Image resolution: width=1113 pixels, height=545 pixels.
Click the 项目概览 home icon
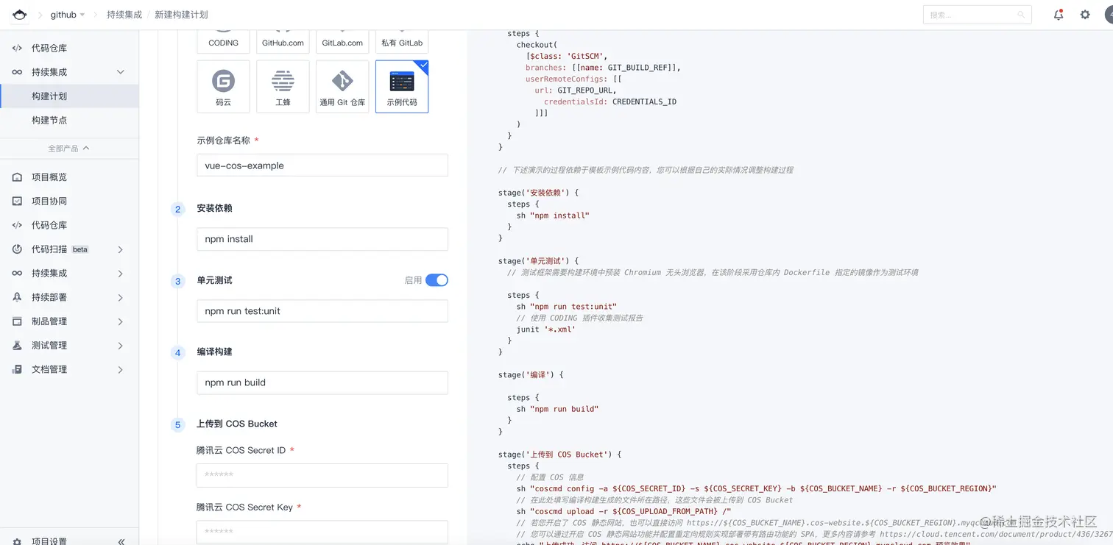click(x=17, y=177)
